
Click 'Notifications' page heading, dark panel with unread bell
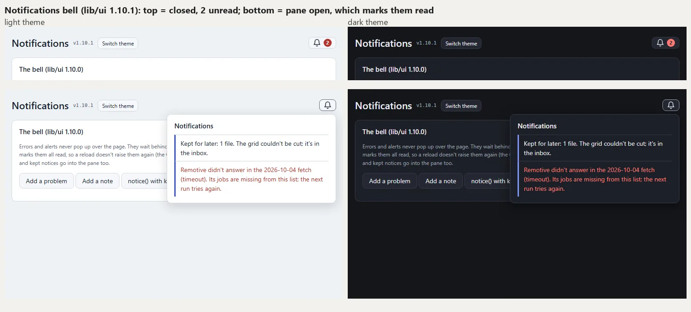(x=383, y=43)
